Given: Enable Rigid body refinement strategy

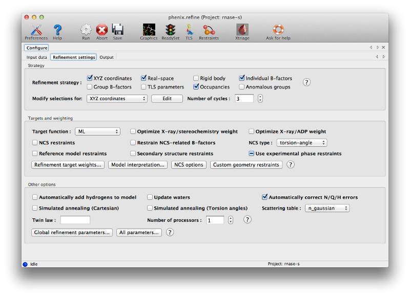Looking at the screenshot, I should pyautogui.click(x=195, y=78).
